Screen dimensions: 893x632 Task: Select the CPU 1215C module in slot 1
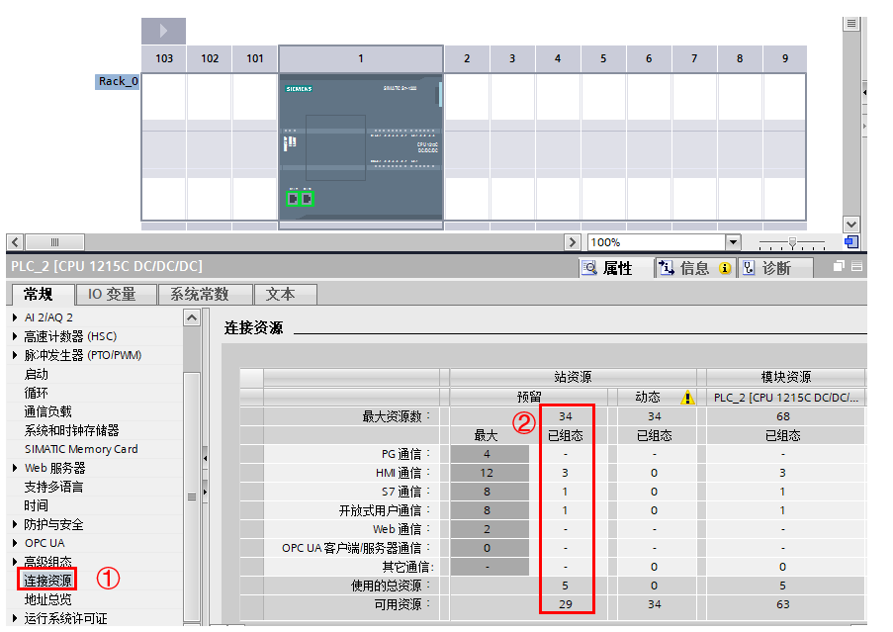361,147
